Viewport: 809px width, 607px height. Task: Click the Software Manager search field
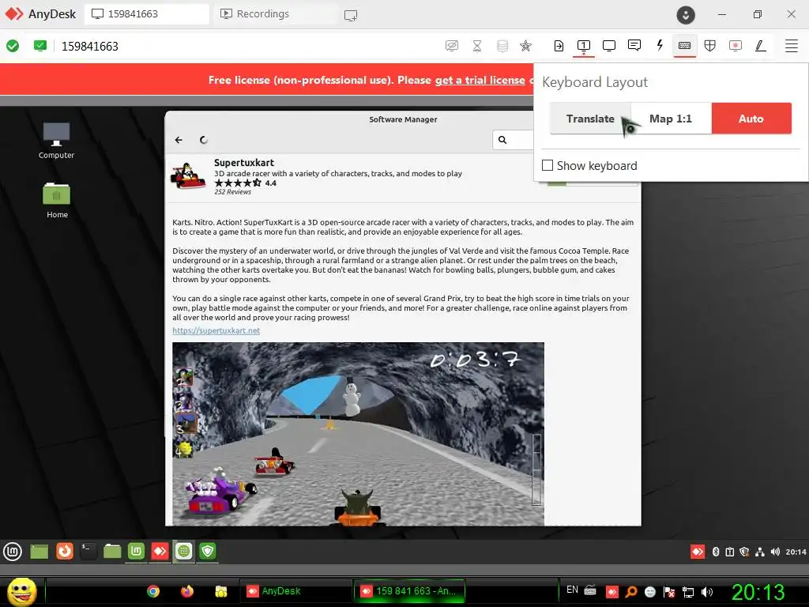(514, 140)
